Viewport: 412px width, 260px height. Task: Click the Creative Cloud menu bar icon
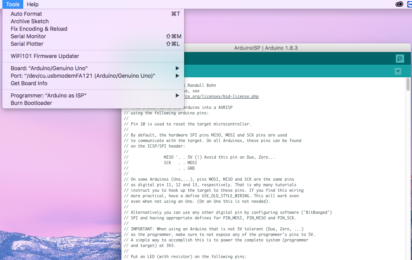tap(399, 4)
